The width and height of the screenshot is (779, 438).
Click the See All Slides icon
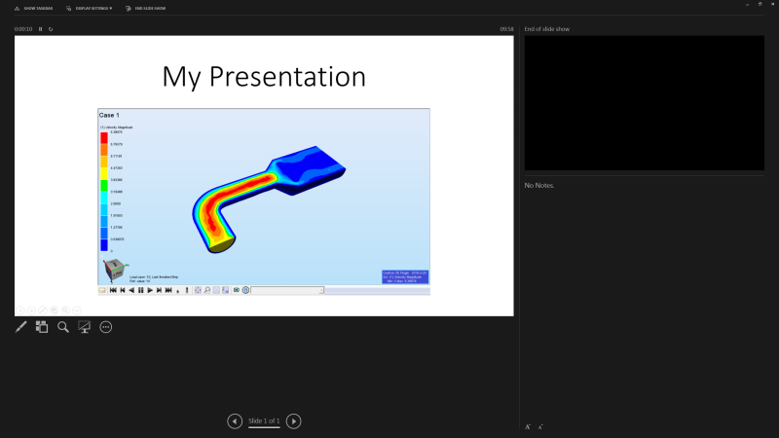tap(42, 327)
